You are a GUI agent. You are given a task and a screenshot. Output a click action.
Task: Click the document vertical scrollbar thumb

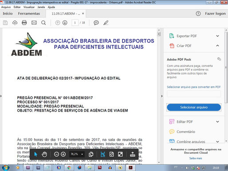pos(159,34)
